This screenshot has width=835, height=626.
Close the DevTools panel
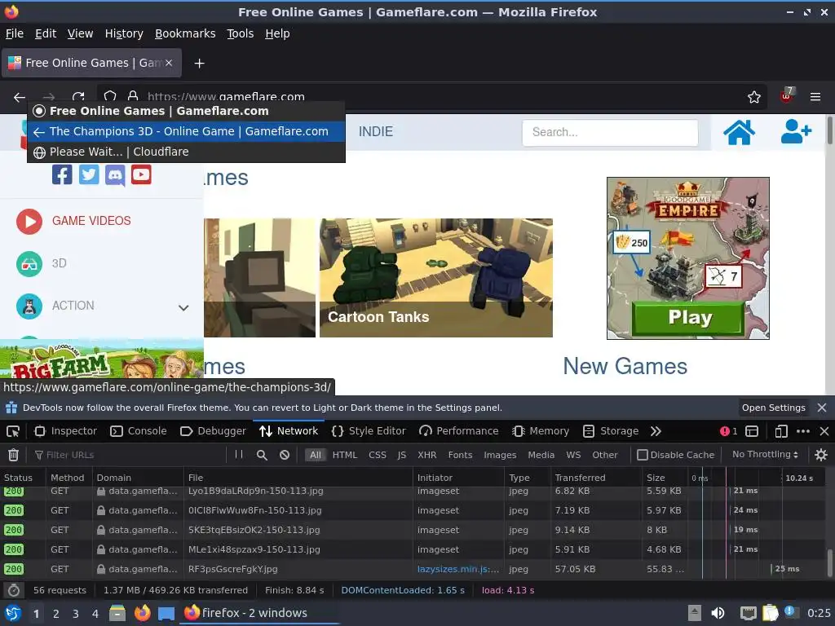click(x=824, y=431)
